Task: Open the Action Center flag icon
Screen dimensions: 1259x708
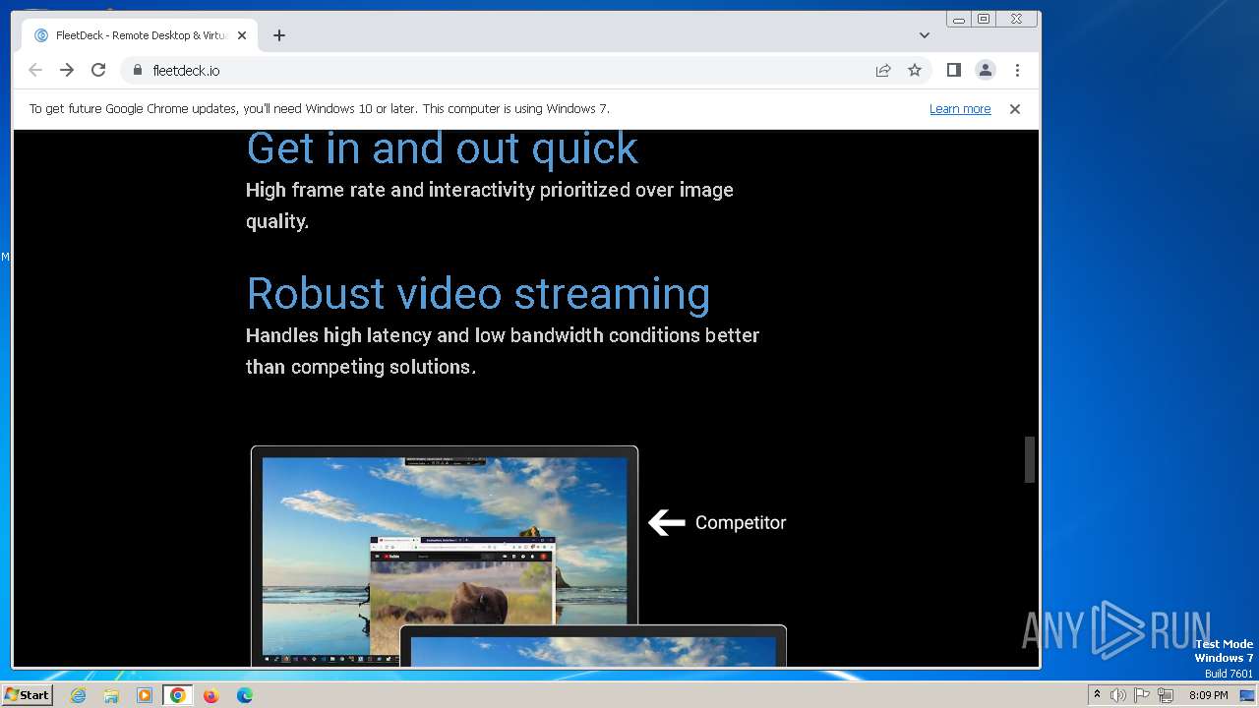Action: point(1142,695)
